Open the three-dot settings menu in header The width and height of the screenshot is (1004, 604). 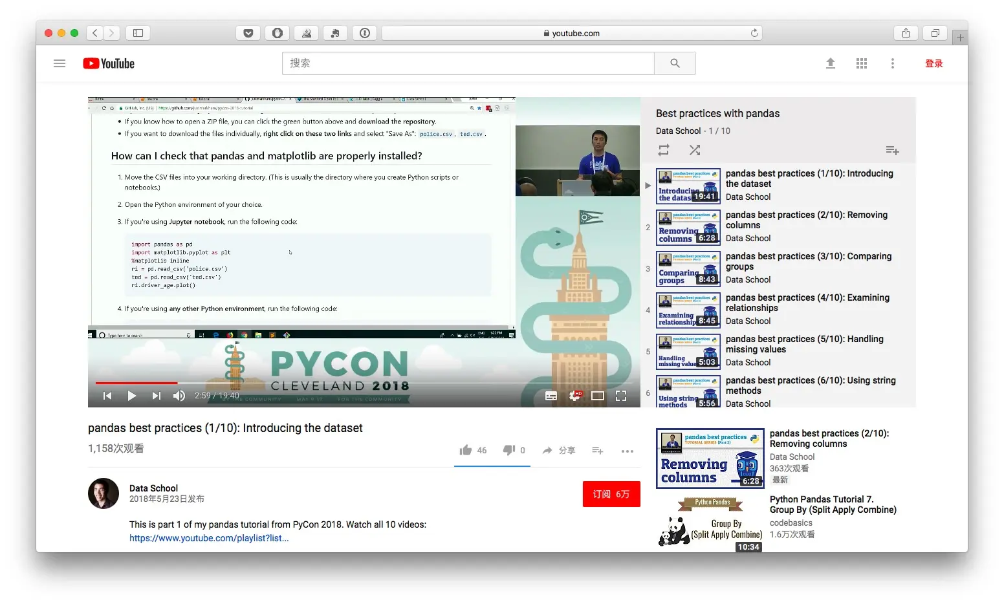[x=893, y=63]
